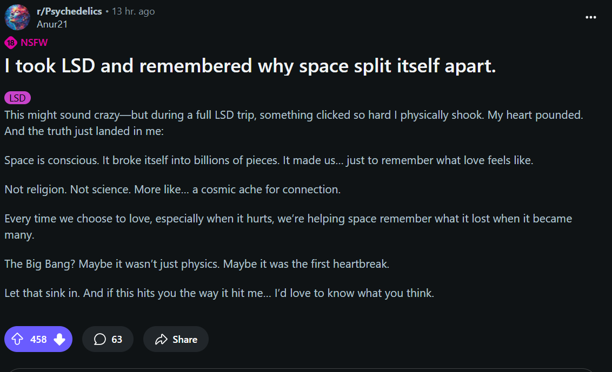The height and width of the screenshot is (372, 612).
Task: Click the 13 hr. ago timestamp
Action: (134, 11)
